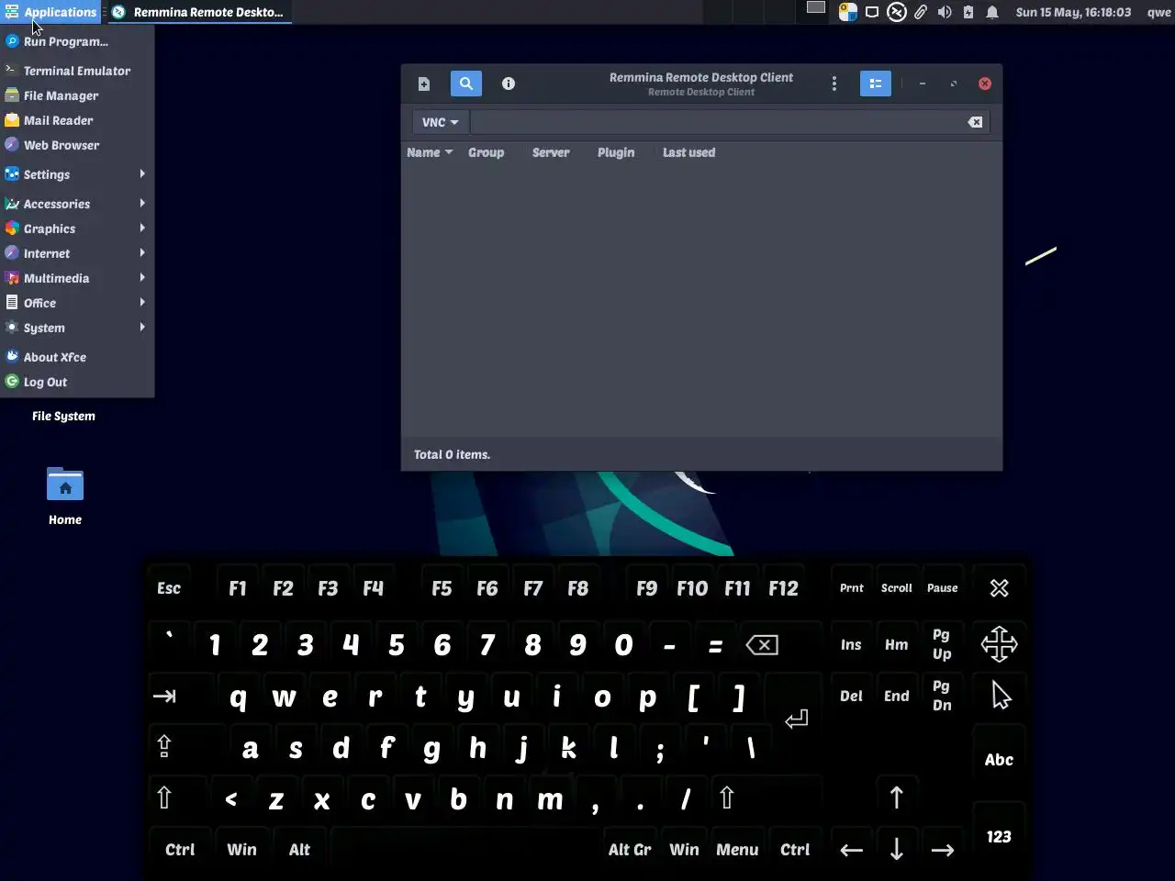Switch keyboard to 123 layout
Screen dimensions: 1175x881
[x=999, y=837]
